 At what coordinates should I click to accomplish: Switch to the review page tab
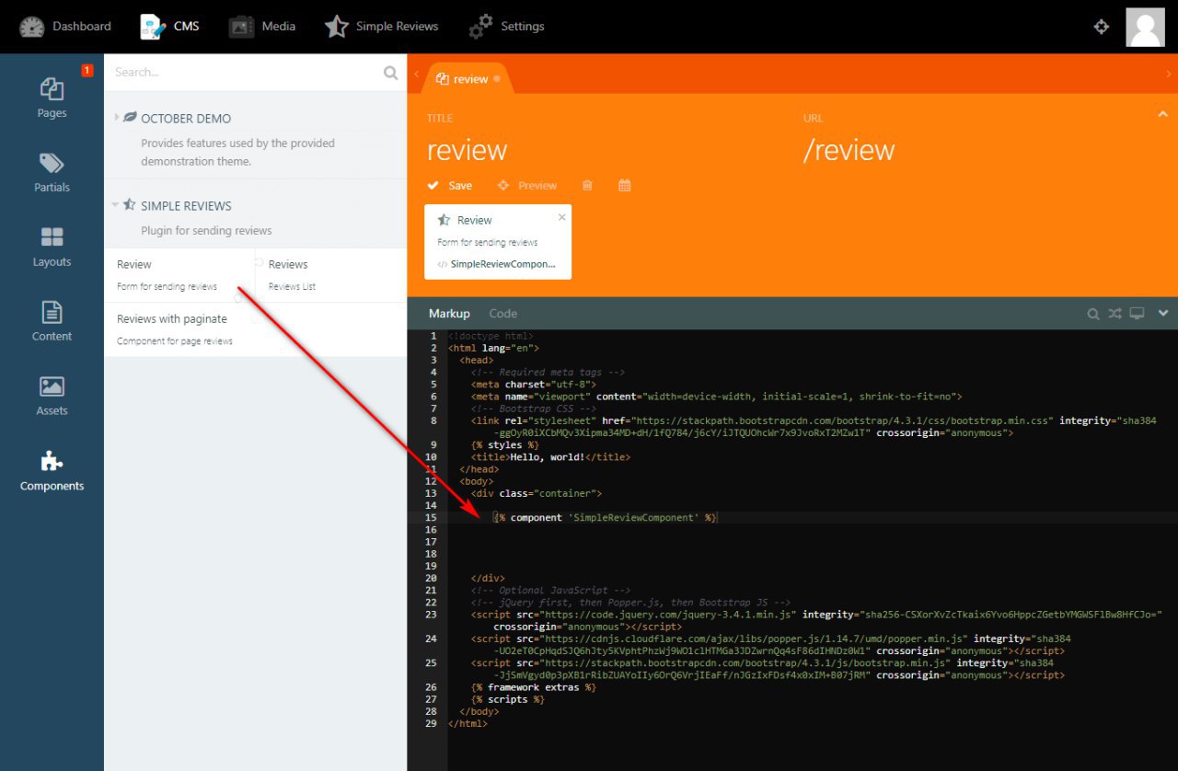[x=467, y=79]
